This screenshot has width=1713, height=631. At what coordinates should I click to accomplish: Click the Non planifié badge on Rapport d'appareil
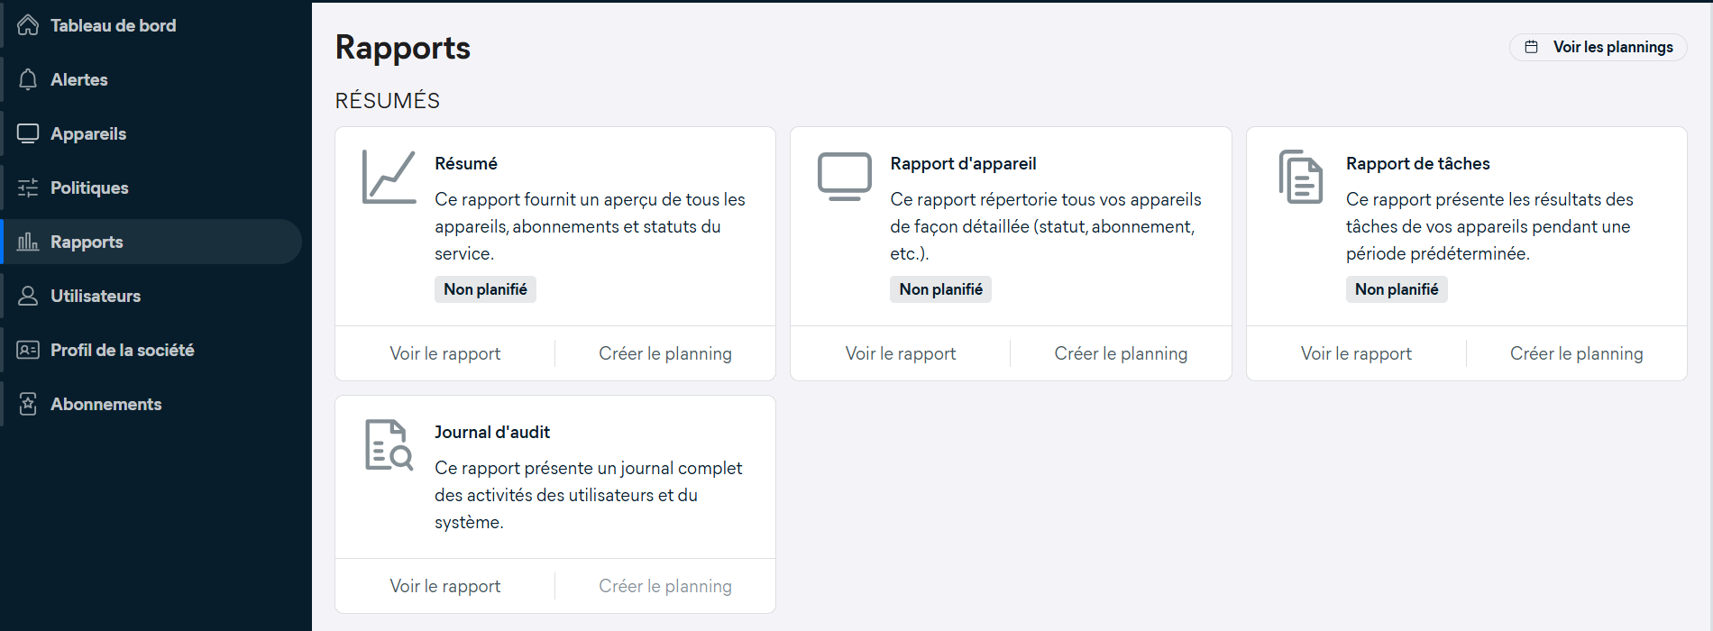940,289
